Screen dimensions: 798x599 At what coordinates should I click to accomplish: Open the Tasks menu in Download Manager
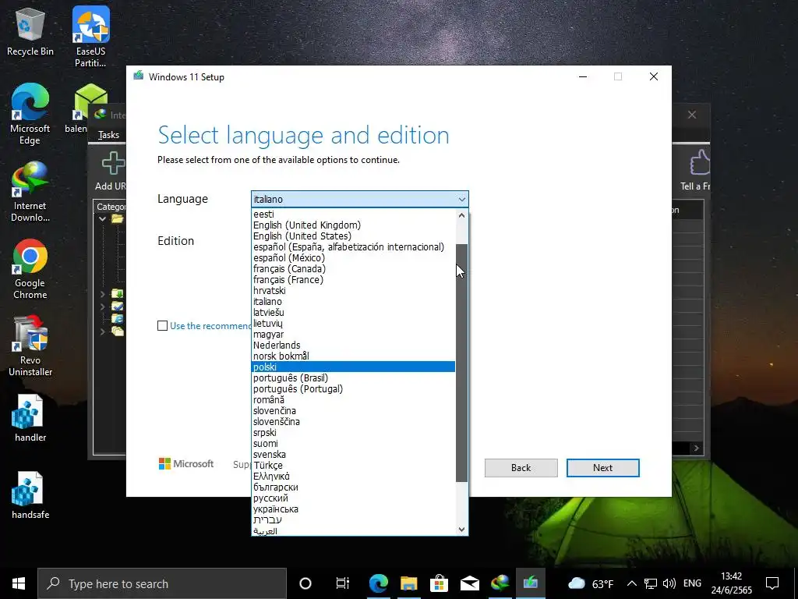click(x=108, y=134)
